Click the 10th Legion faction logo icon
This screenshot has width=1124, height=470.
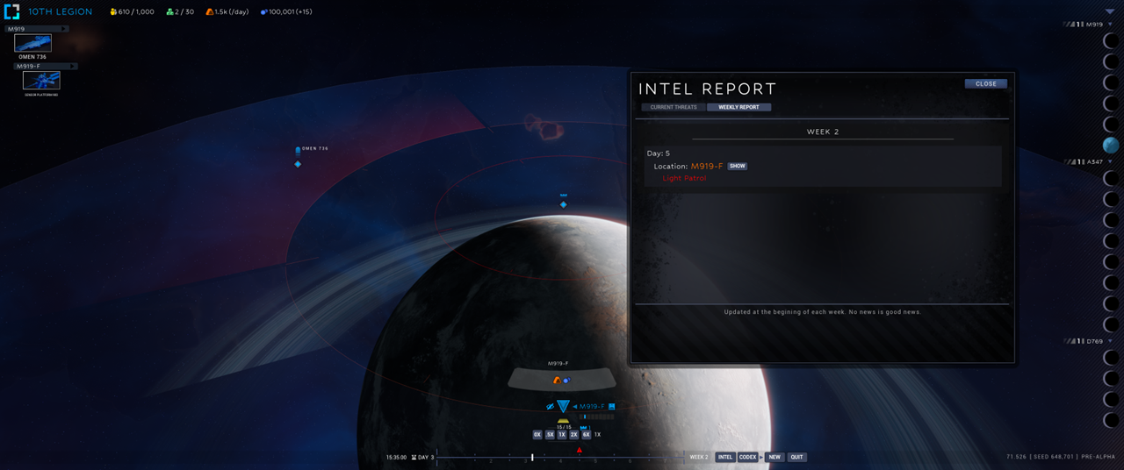[x=11, y=11]
